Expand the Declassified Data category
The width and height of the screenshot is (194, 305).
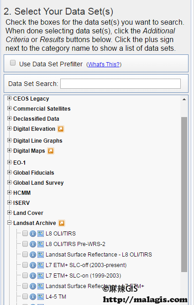pyautogui.click(x=9, y=118)
